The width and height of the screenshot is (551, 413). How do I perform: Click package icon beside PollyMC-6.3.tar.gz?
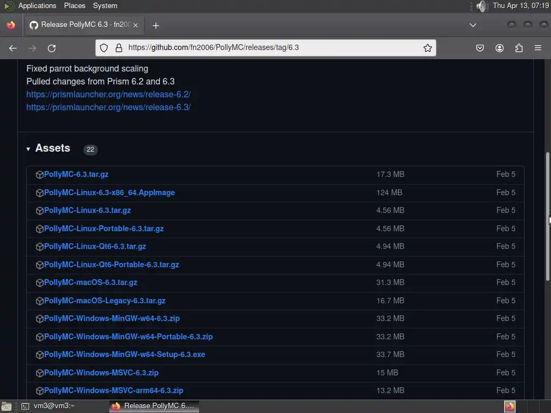(40, 175)
